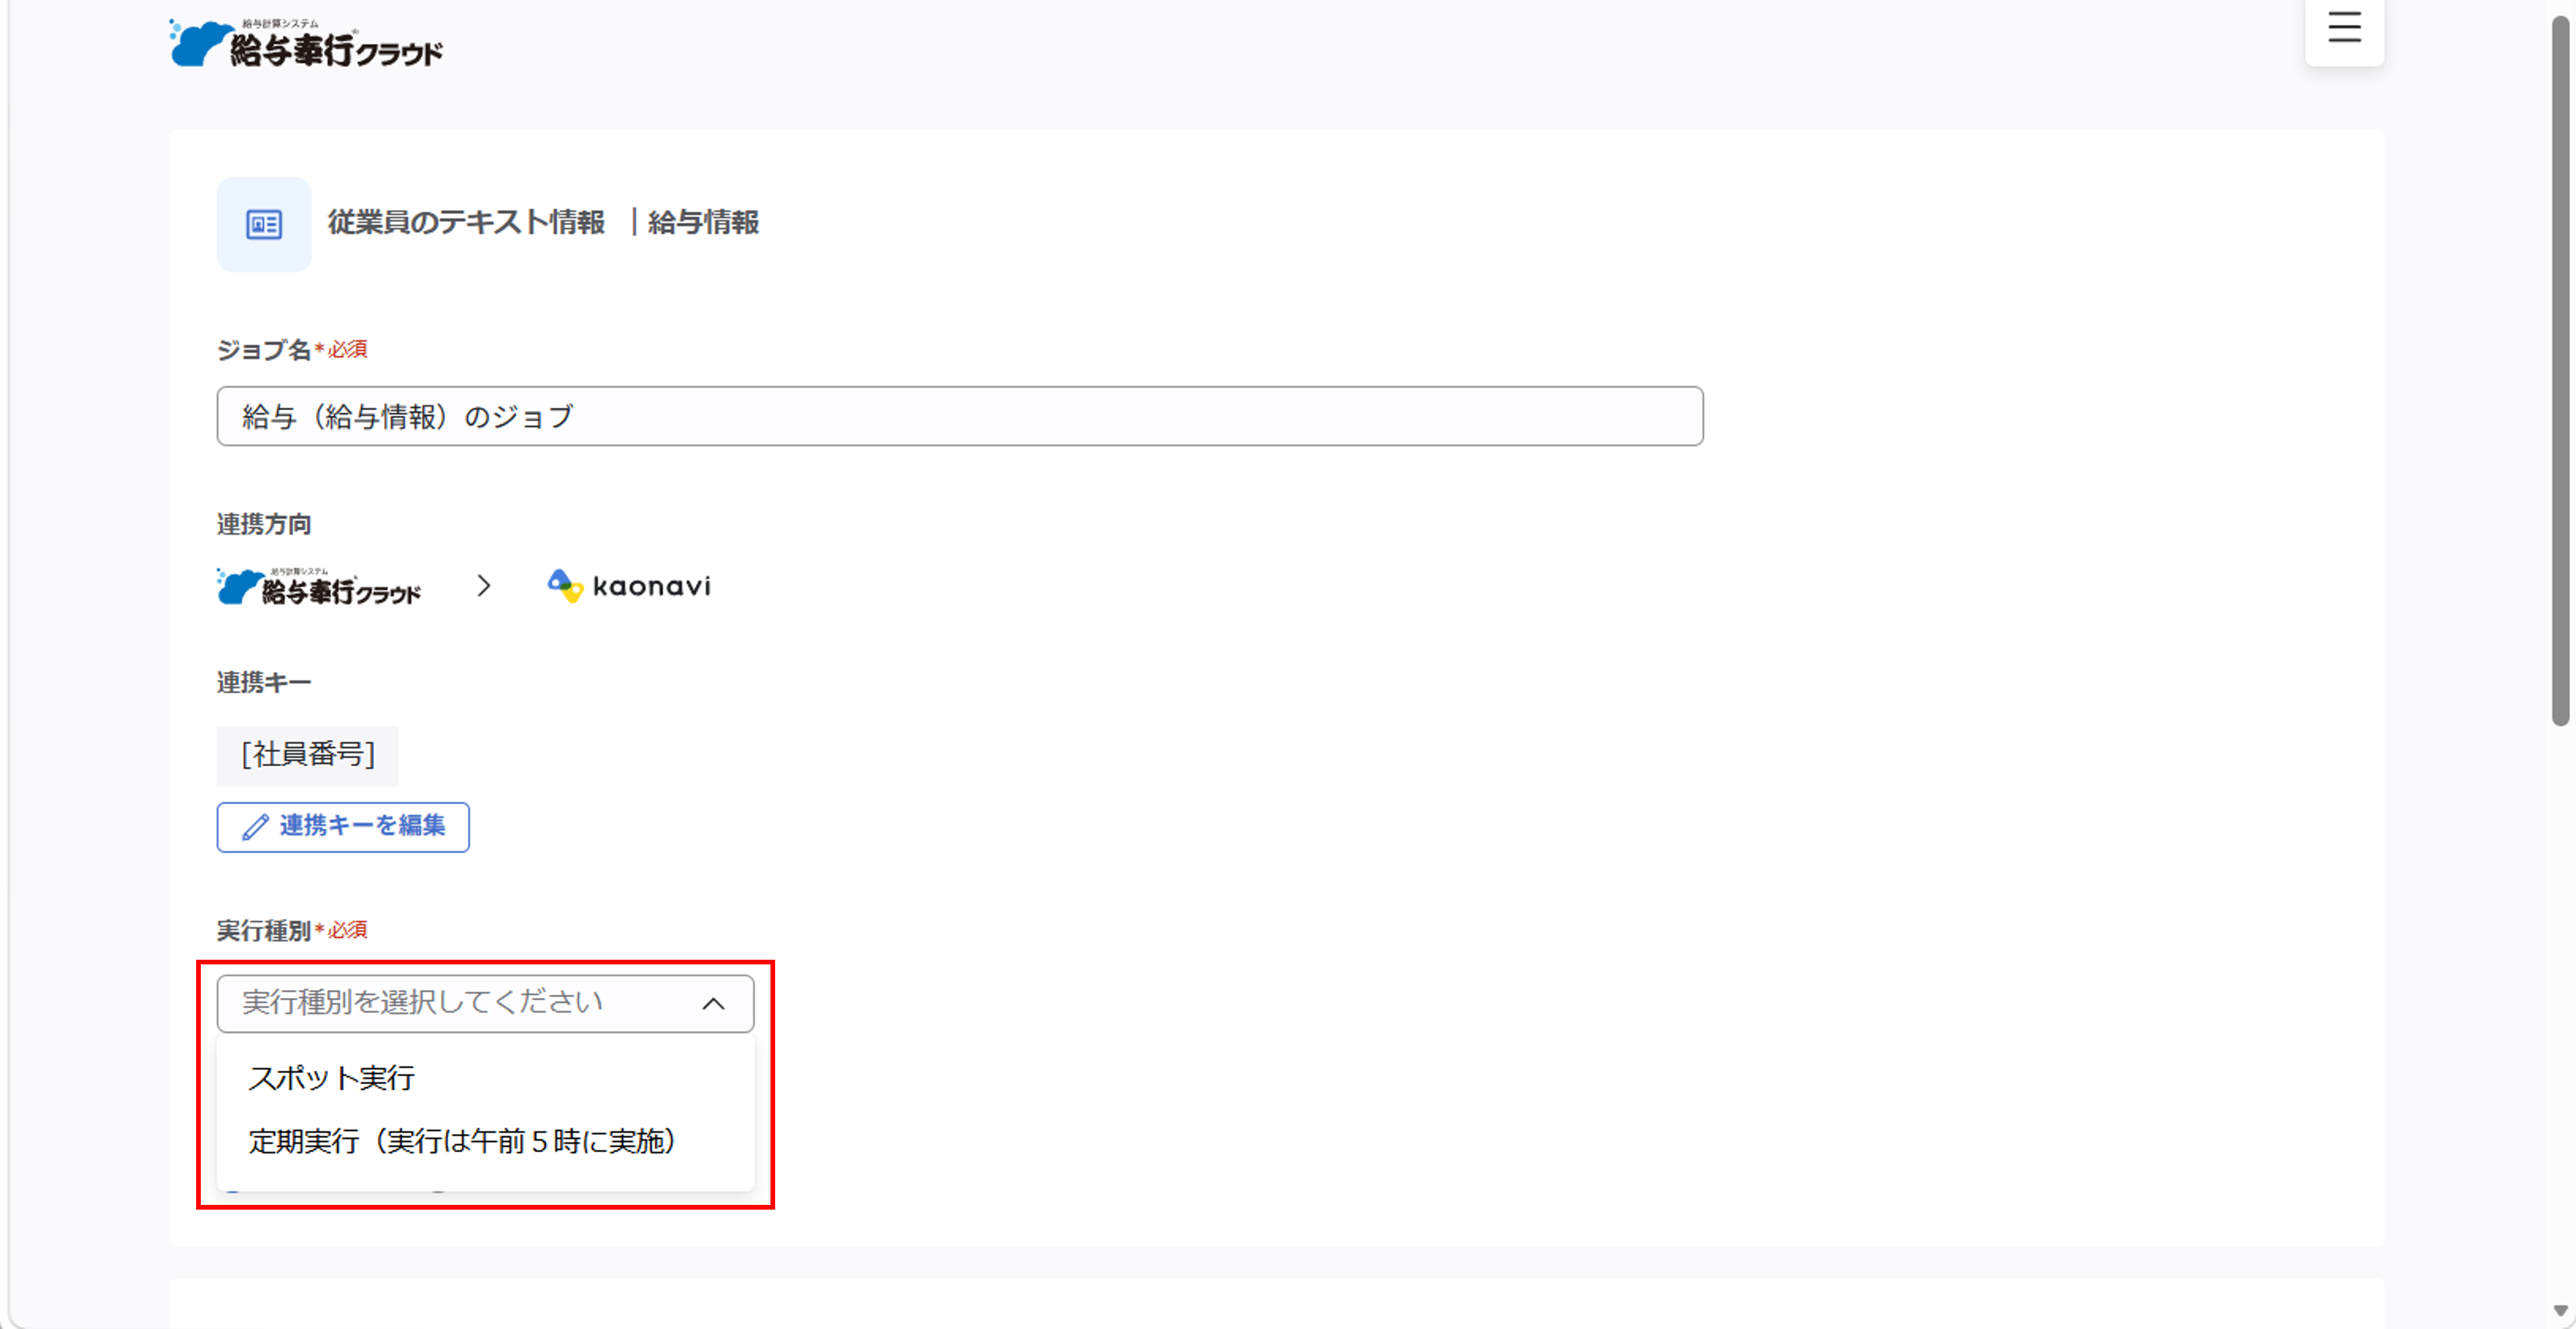The width and height of the screenshot is (2576, 1329).
Task: Click the arrow between the integration logos
Action: 484,586
